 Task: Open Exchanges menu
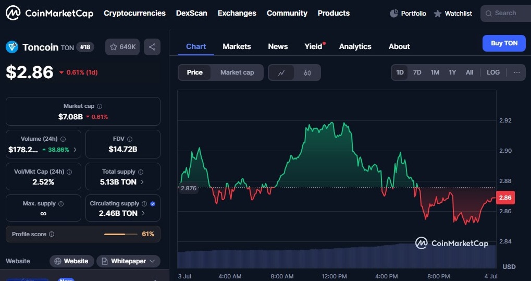click(x=237, y=13)
